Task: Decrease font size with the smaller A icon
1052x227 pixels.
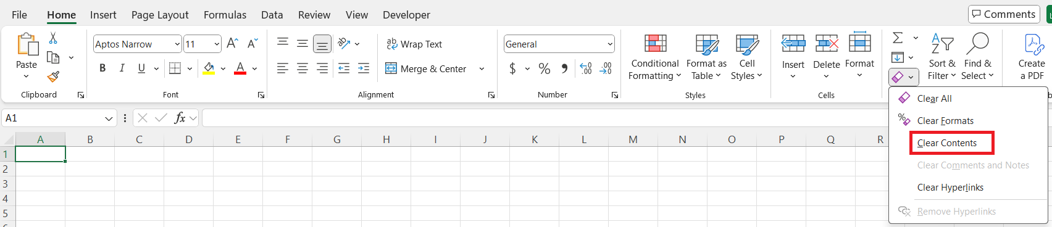Action: point(252,43)
